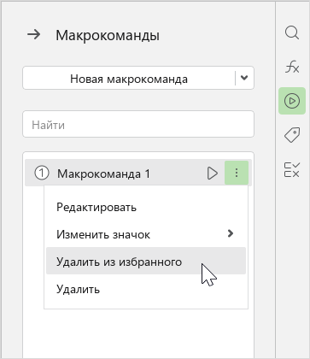Viewport: 310px width, 359px height.
Task: Click the Новая макрокоманда button
Action: tap(129, 79)
